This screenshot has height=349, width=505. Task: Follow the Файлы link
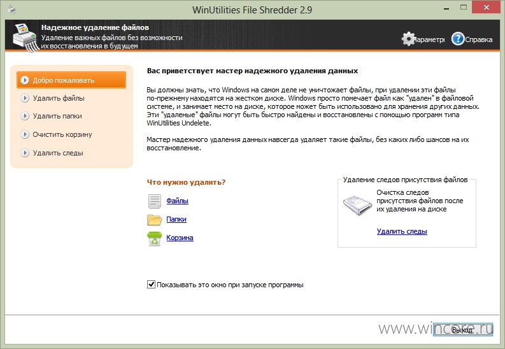click(178, 201)
